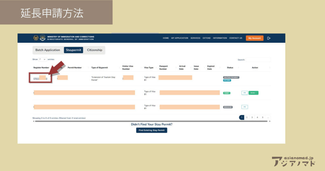Click the asianomad.jp watermark logo

[x=294, y=161]
